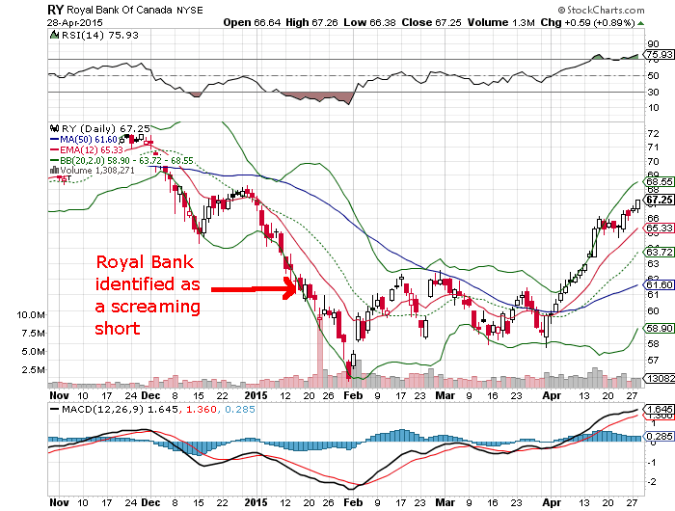Click the 'High 67.26' value
The image size is (675, 511).
click(x=311, y=23)
